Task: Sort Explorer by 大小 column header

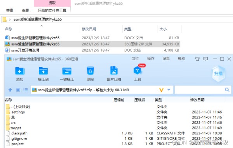Action: point(163,29)
